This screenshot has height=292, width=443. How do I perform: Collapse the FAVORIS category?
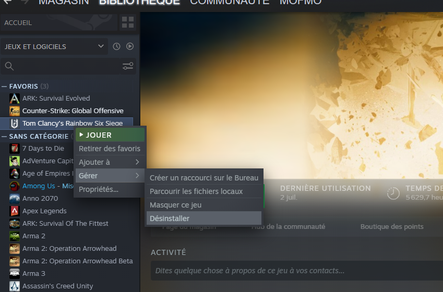4,87
